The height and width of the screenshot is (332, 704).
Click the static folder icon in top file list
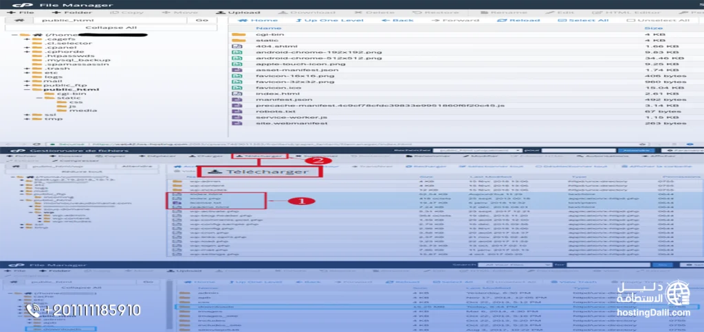click(239, 40)
